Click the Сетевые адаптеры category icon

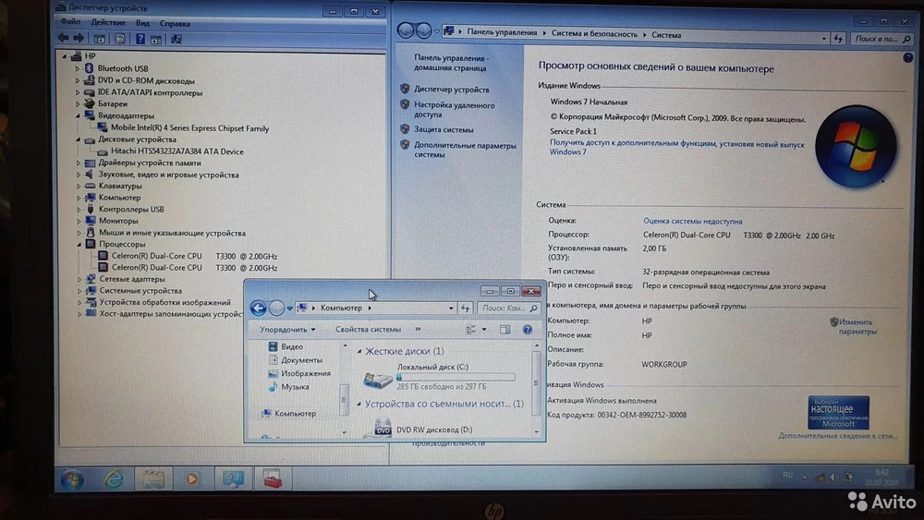pos(91,279)
